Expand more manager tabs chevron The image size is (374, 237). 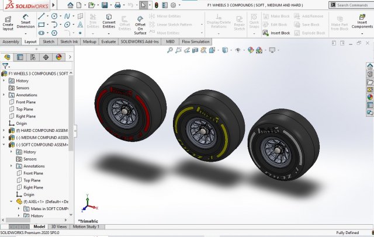(x=70, y=57)
